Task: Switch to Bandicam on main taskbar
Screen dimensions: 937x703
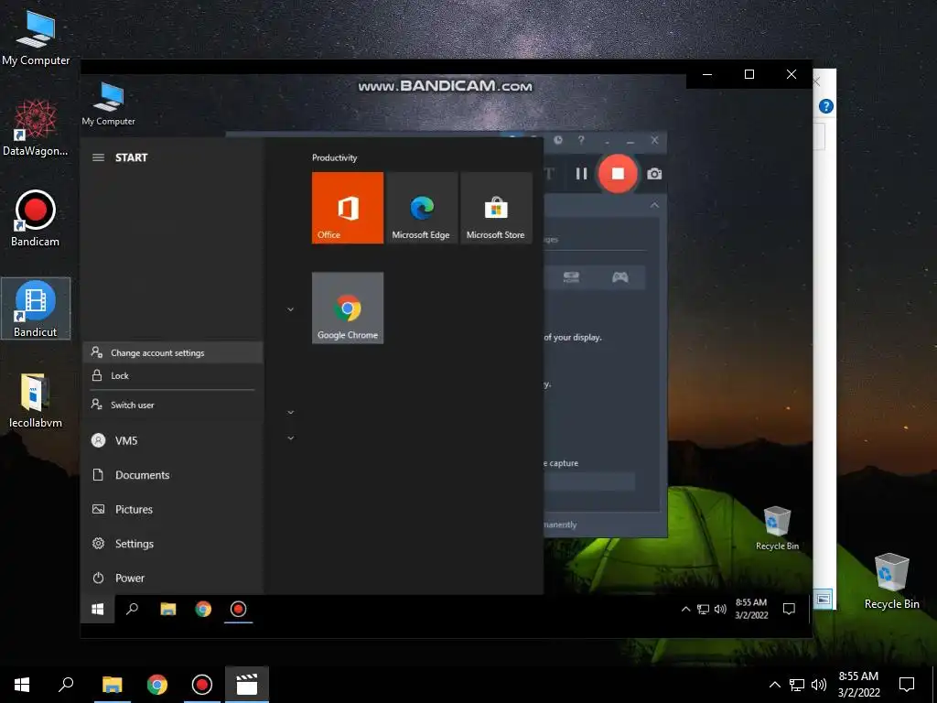Action: [x=202, y=685]
